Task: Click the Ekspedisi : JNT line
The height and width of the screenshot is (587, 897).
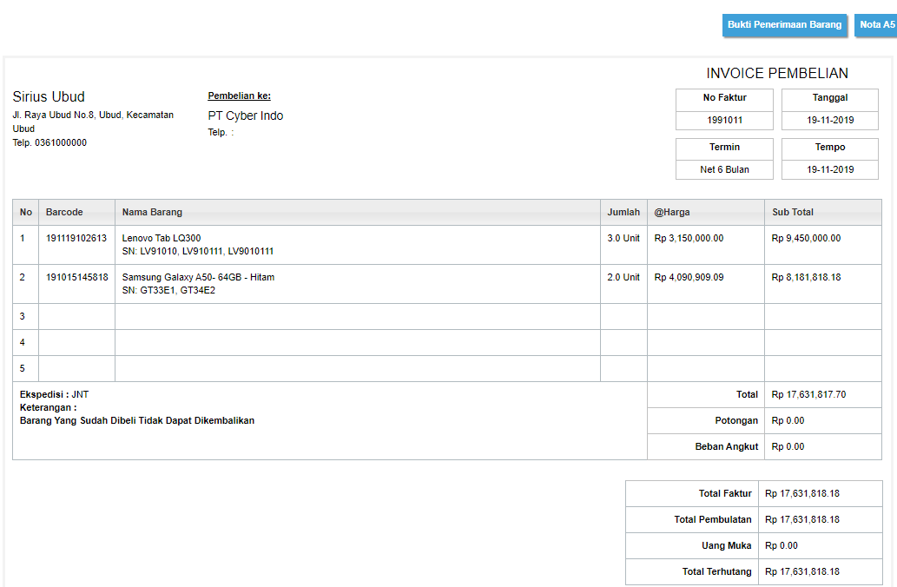Action: [55, 394]
